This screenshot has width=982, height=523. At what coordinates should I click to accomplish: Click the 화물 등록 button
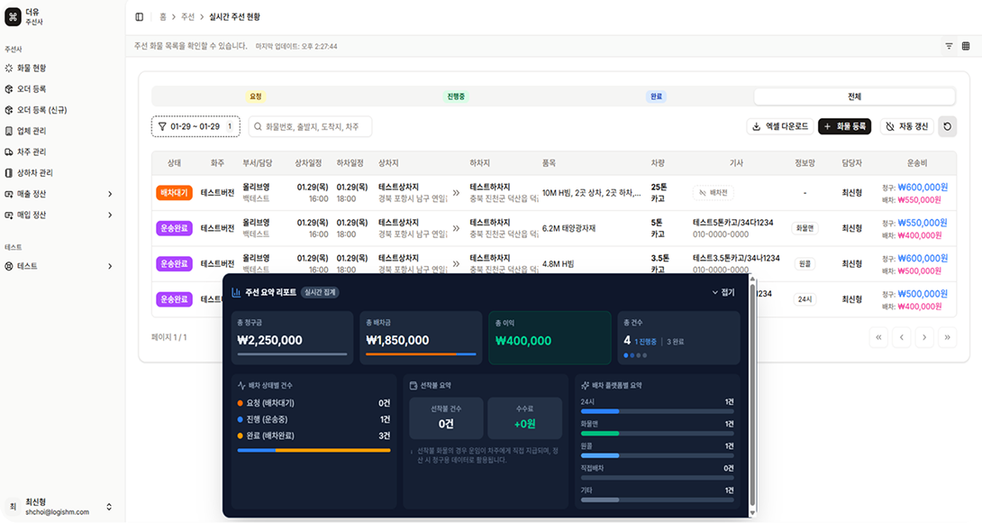844,126
